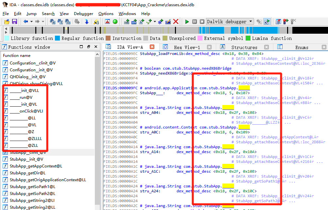Start the process with the green play button
This screenshot has height=210, width=328.
[x=187, y=22]
